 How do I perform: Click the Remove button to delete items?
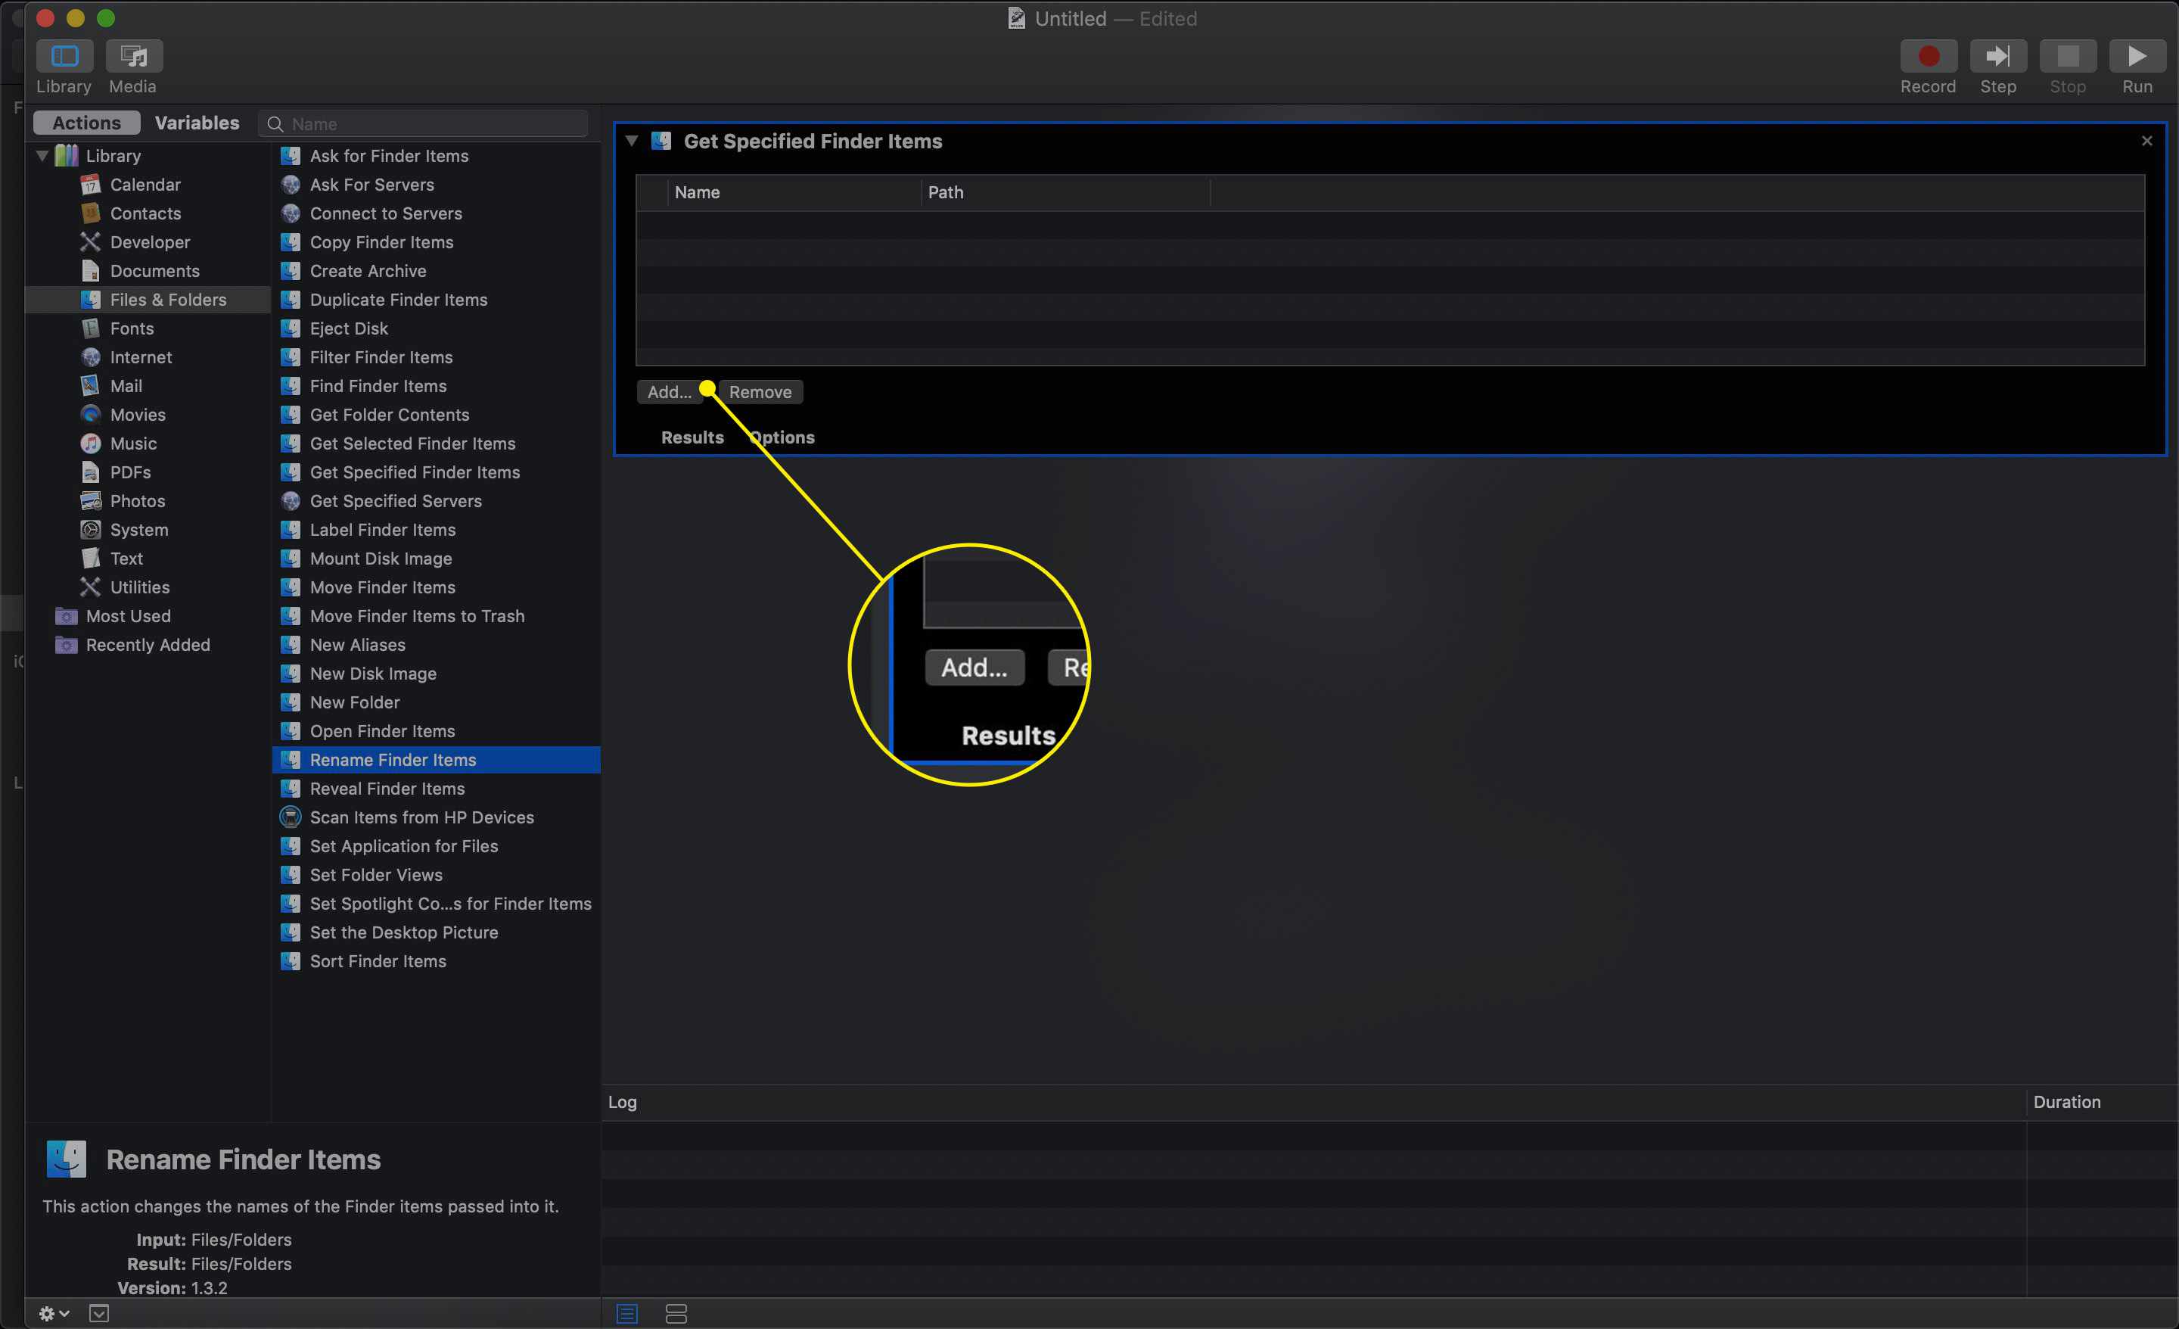tap(760, 391)
